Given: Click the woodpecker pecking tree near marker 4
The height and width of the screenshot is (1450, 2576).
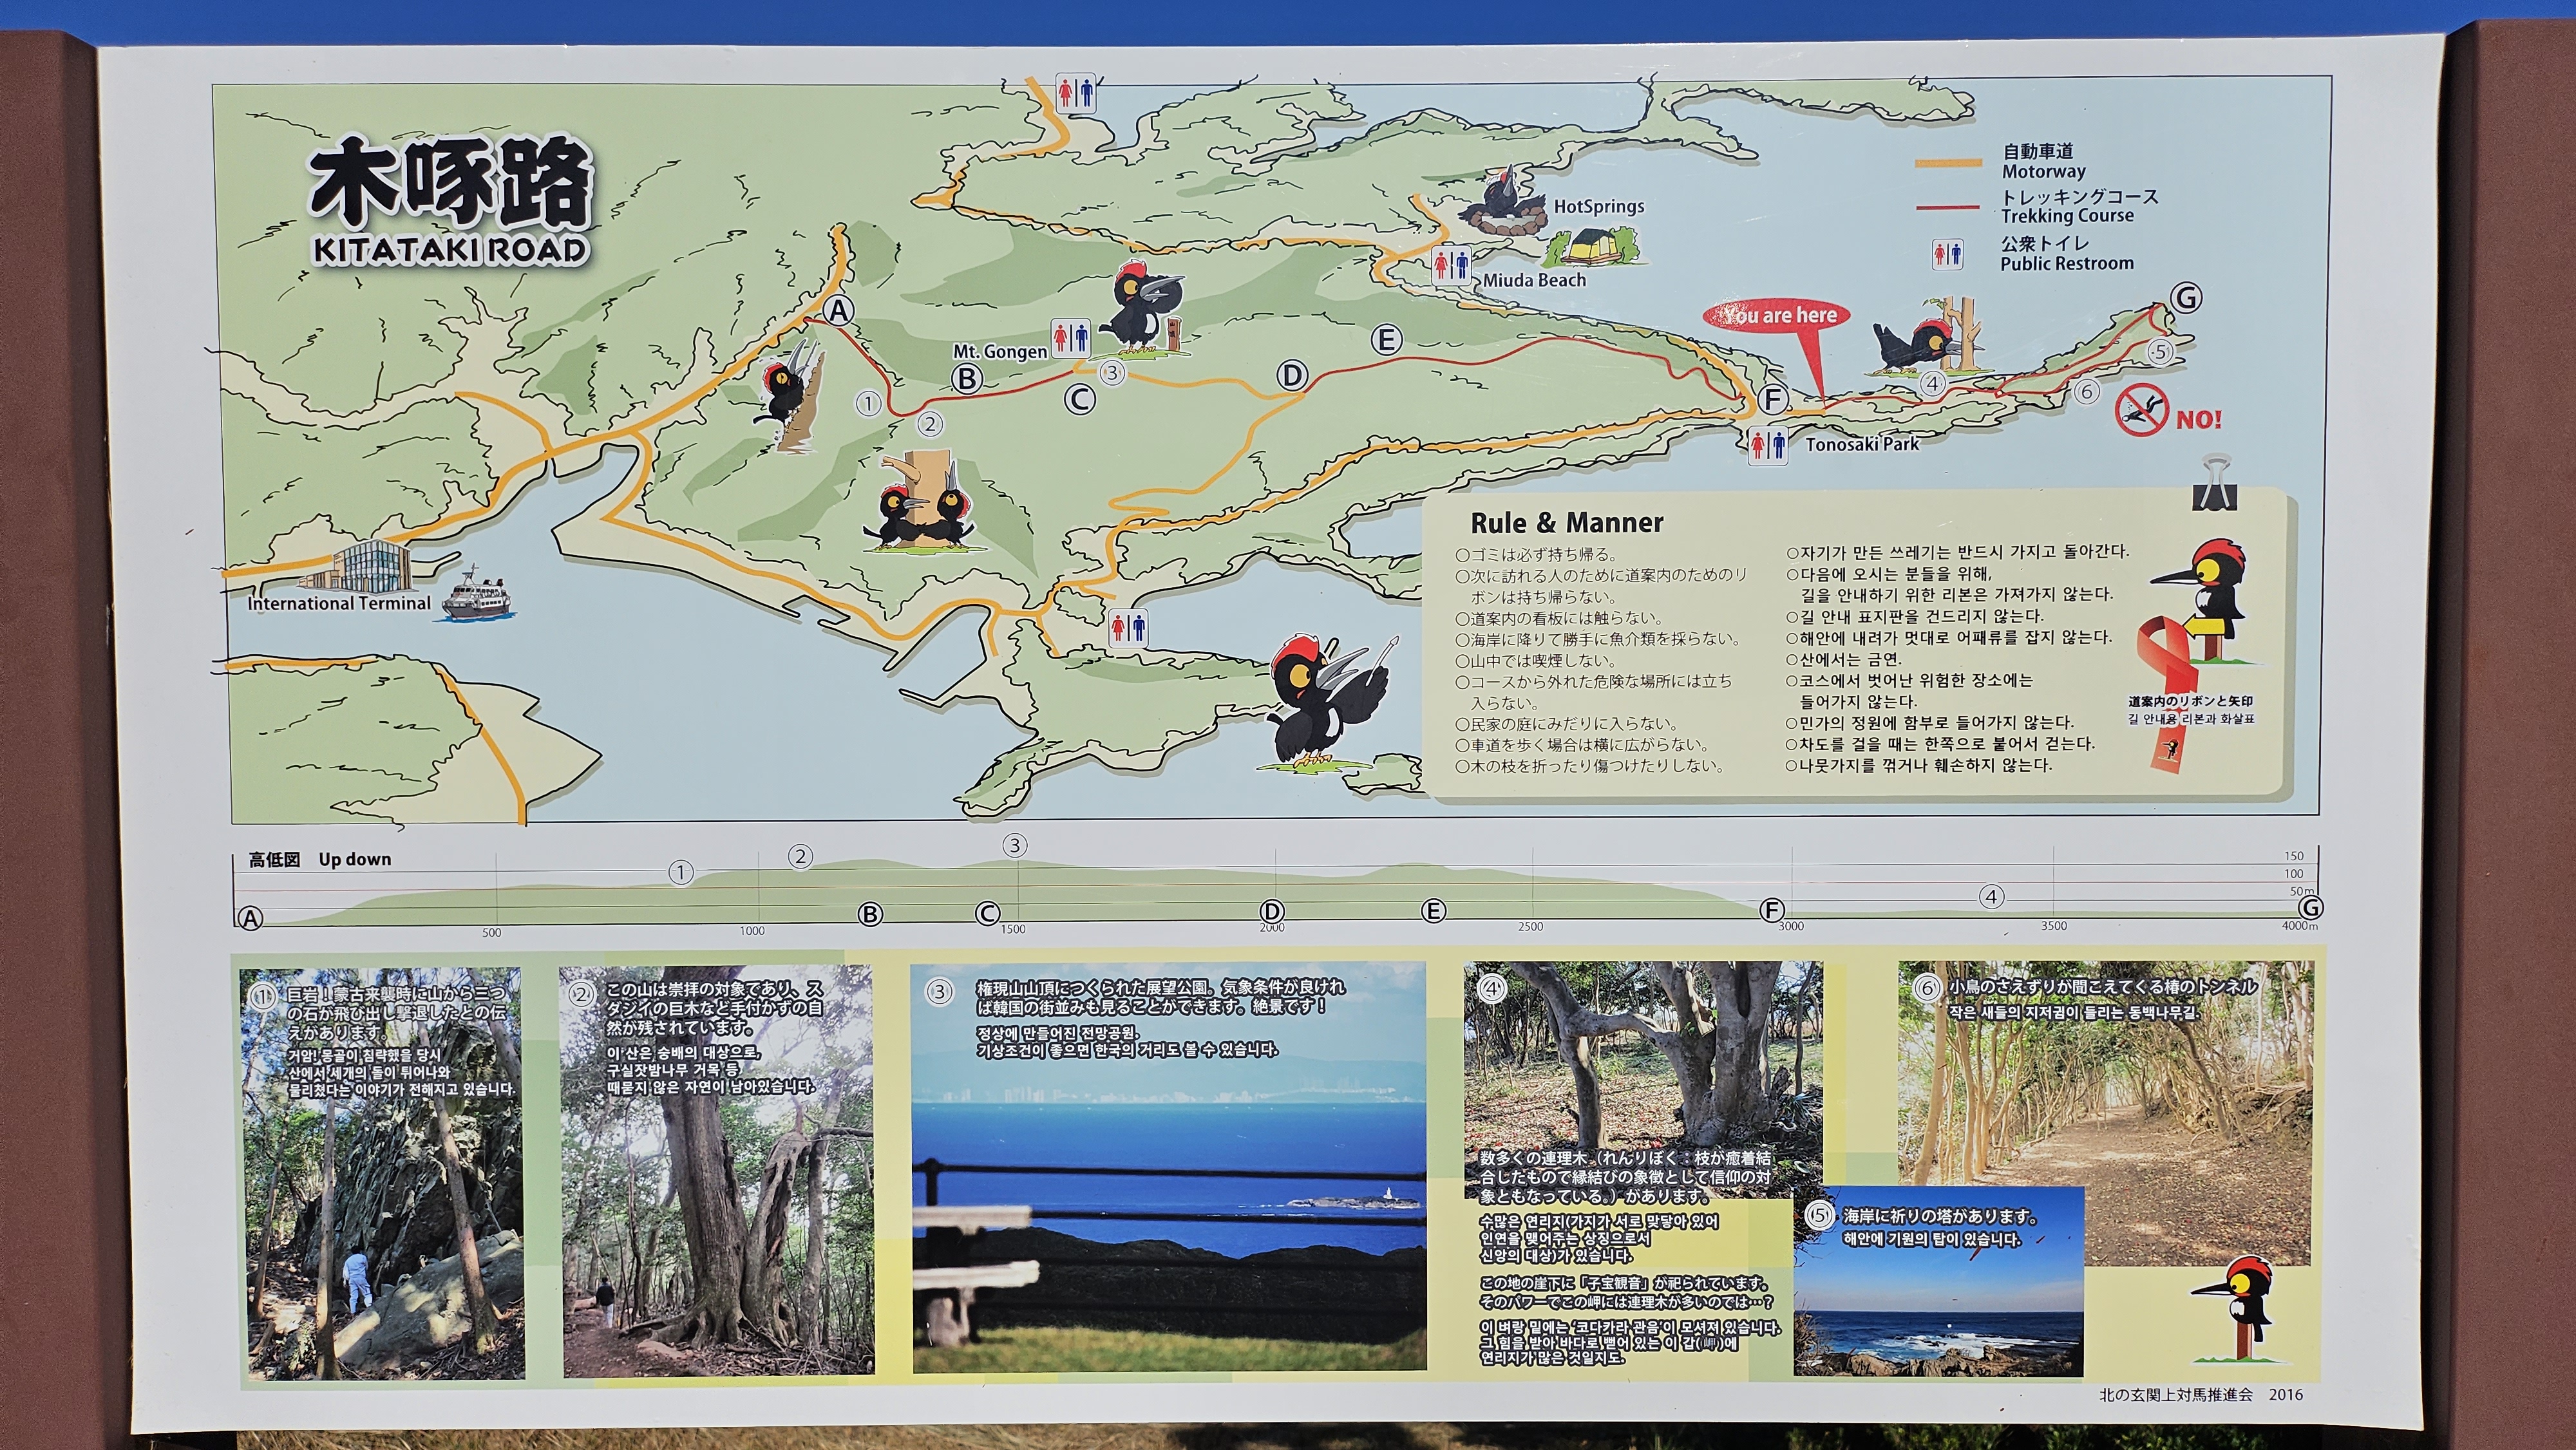Looking at the screenshot, I should pos(1928,337).
